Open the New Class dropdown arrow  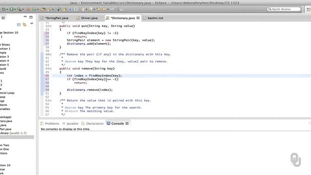point(38,9)
